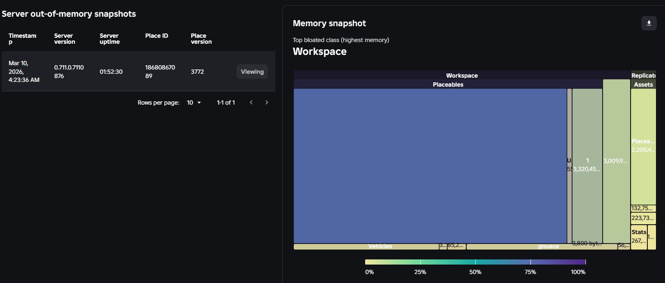This screenshot has width=665, height=283.
Task: Select the gnuace treemap block
Action: click(542, 247)
